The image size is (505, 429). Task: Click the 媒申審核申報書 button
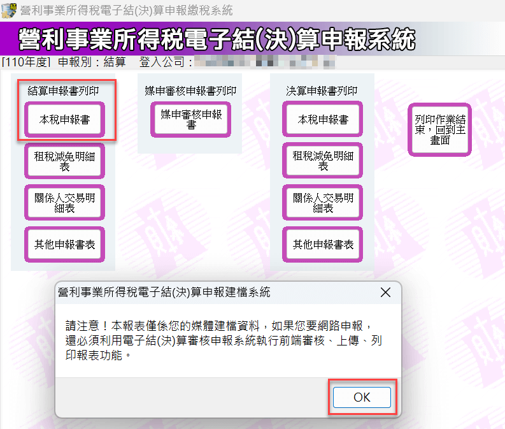point(190,120)
